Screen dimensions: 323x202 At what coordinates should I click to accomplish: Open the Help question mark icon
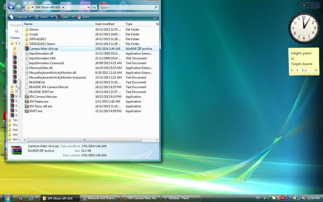[x=154, y=17]
